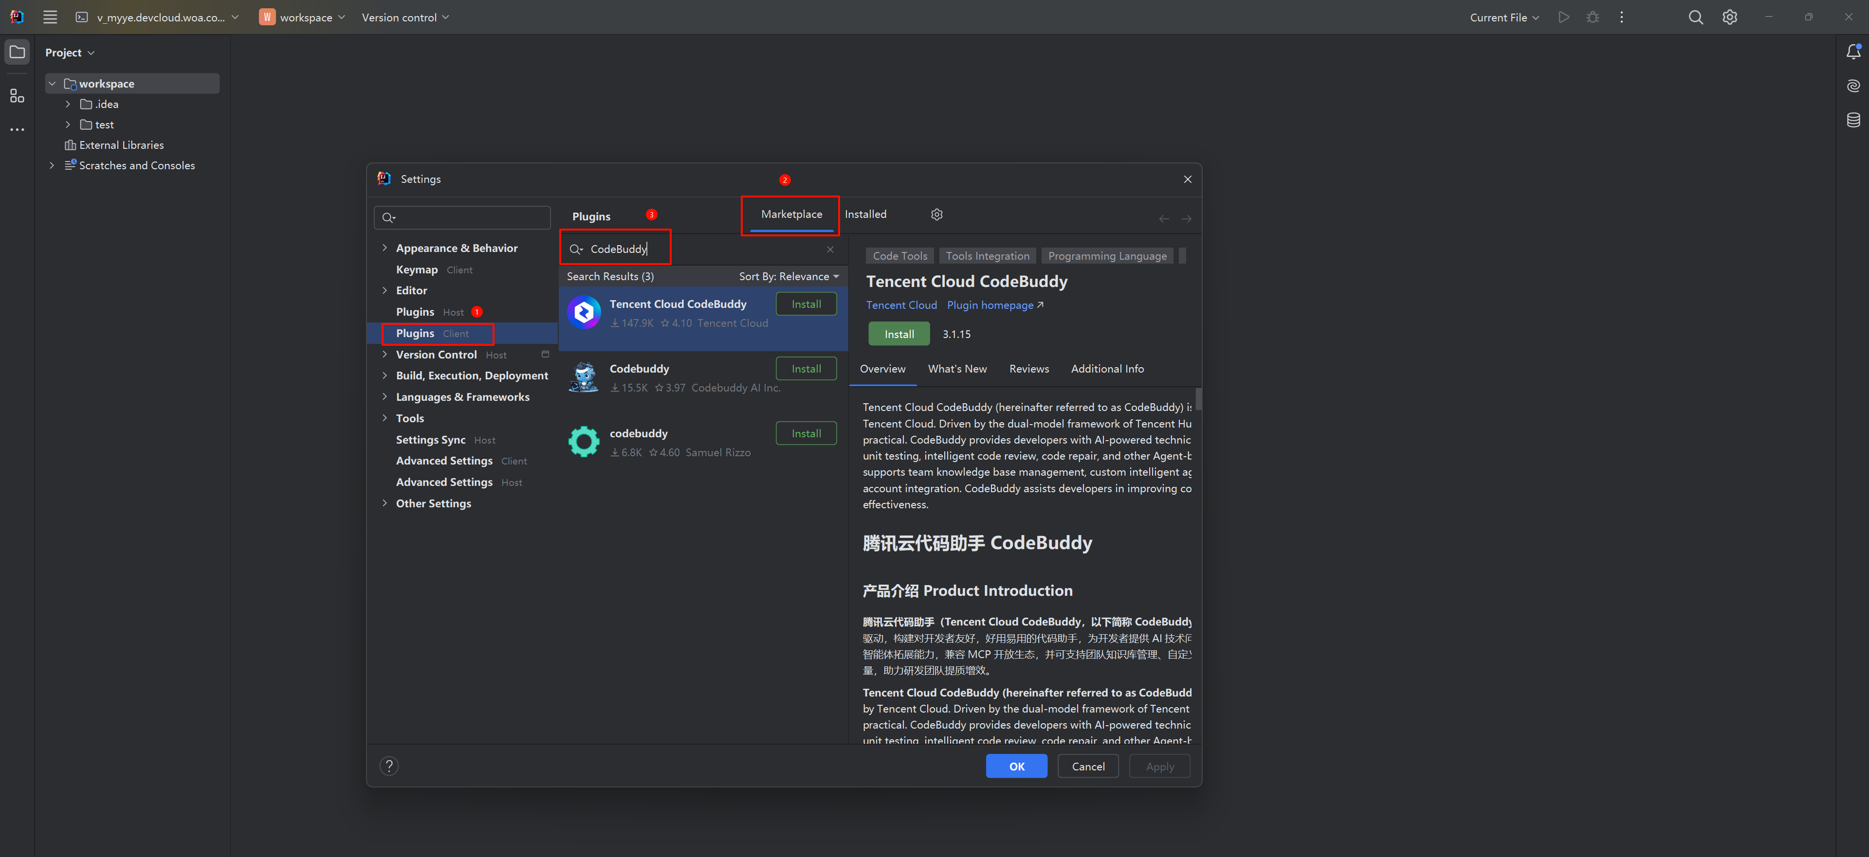
Task: Open the Database tool window icon
Action: click(1852, 120)
